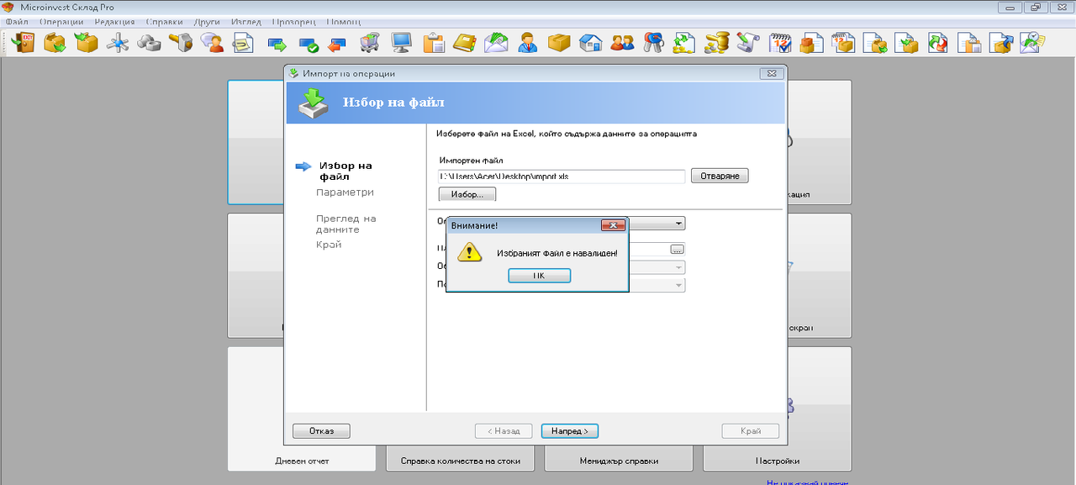Close the Внимание warning dialog with X
This screenshot has width=1076, height=485.
coord(614,225)
